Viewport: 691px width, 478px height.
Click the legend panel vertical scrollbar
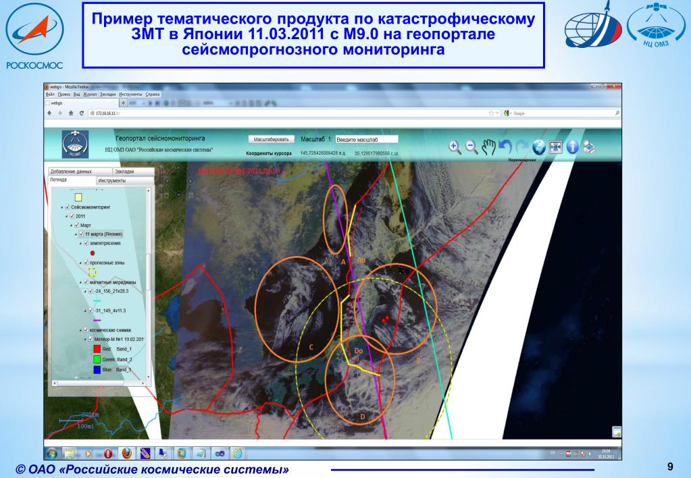(x=148, y=282)
